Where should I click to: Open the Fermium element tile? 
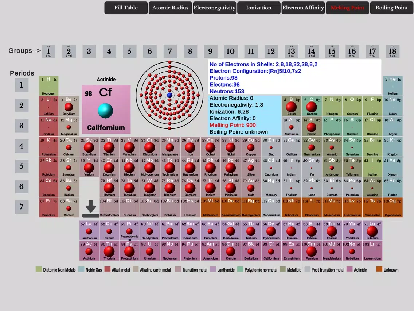(312, 251)
